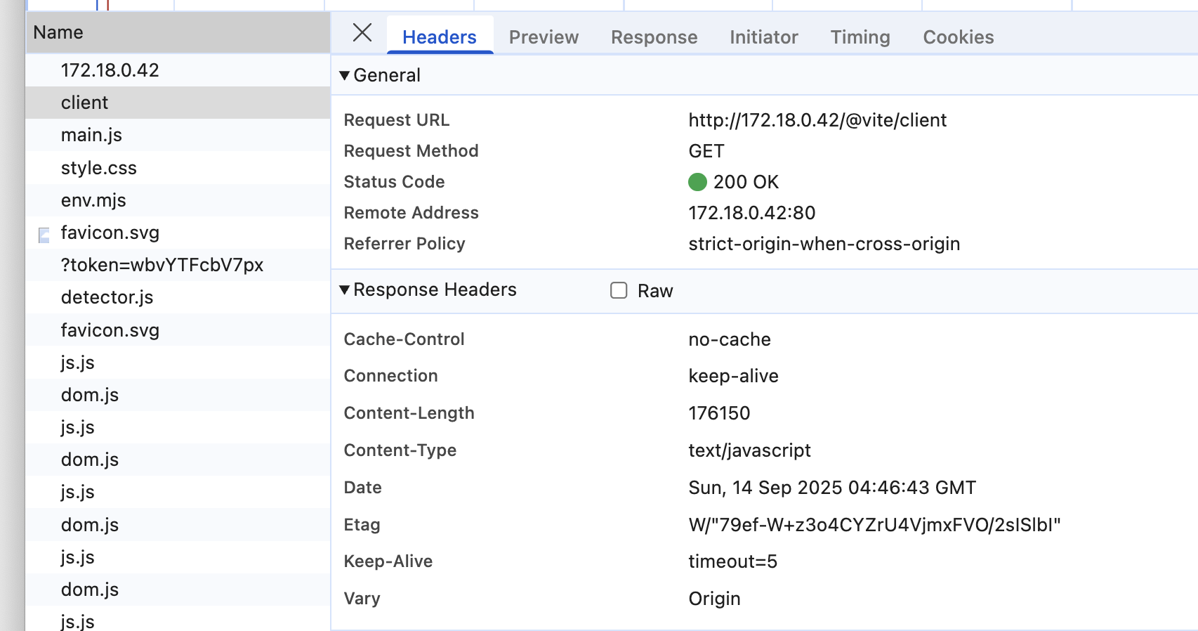The width and height of the screenshot is (1198, 631).
Task: Enable the Raw response headers checkbox
Action: click(619, 290)
